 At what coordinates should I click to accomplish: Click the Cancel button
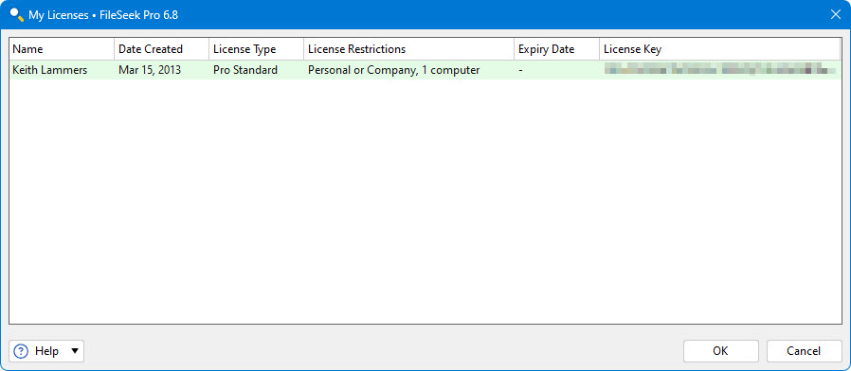pos(804,351)
